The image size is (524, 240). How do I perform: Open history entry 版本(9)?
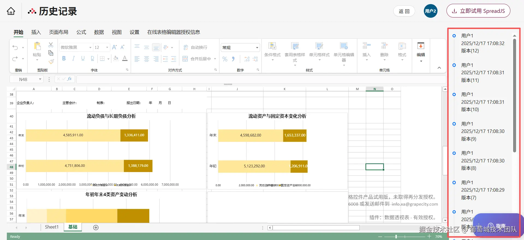coord(483,131)
